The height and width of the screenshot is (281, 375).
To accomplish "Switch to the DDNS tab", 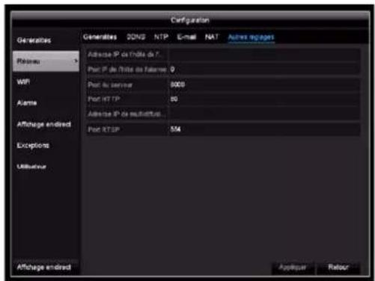I will pyautogui.click(x=136, y=37).
